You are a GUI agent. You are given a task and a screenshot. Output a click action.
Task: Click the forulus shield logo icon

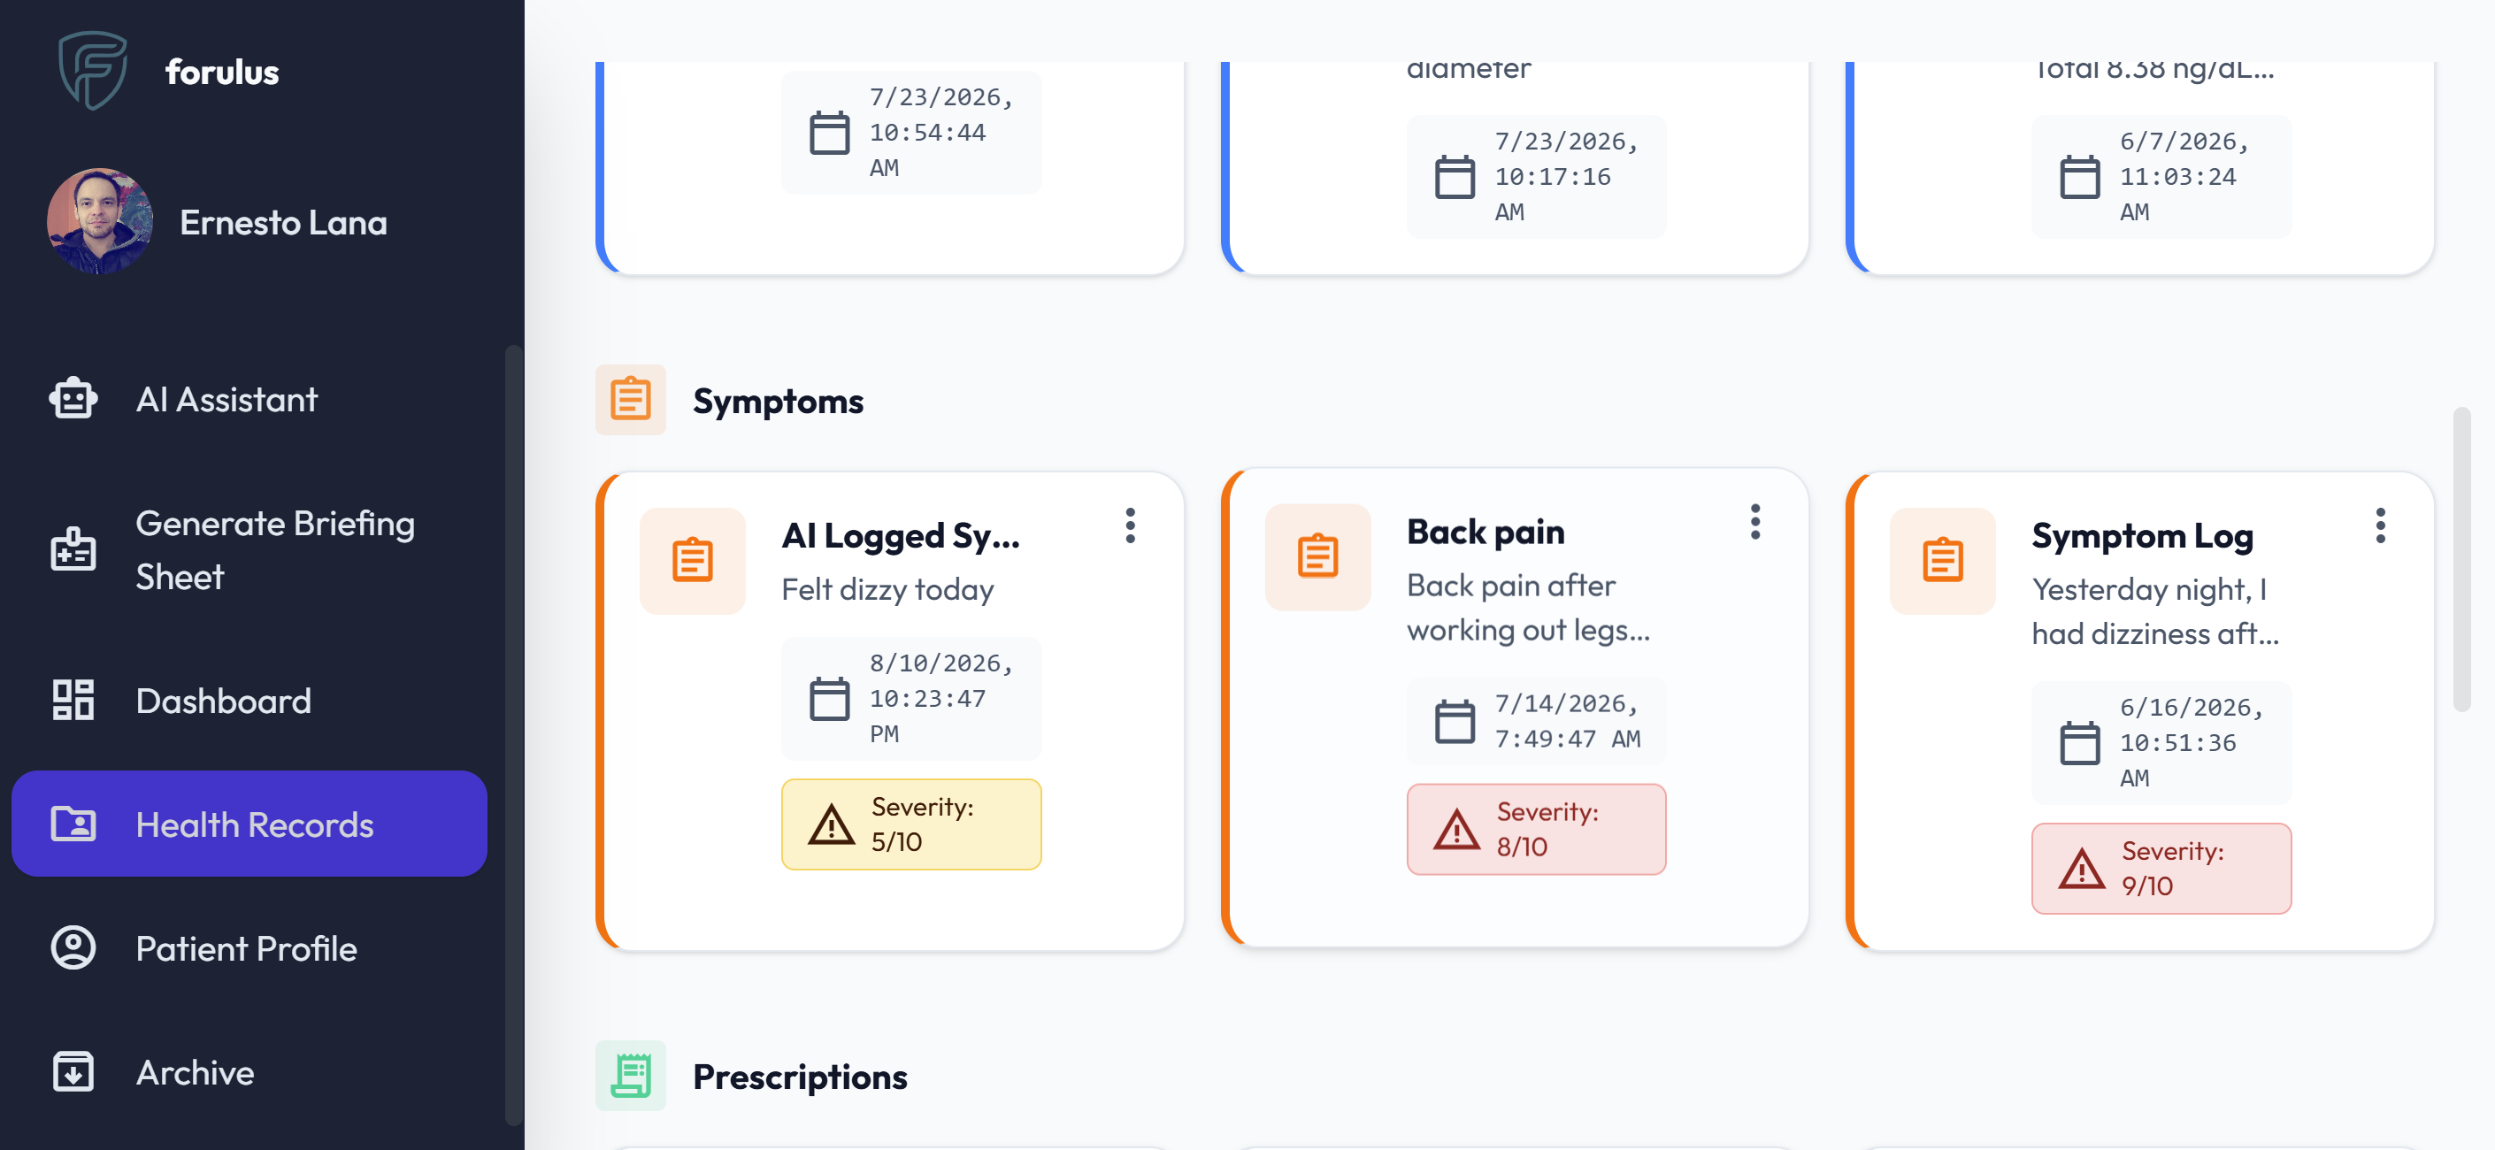[x=93, y=70]
